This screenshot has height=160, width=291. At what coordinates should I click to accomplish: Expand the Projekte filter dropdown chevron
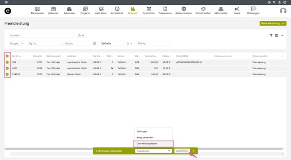(83, 35)
